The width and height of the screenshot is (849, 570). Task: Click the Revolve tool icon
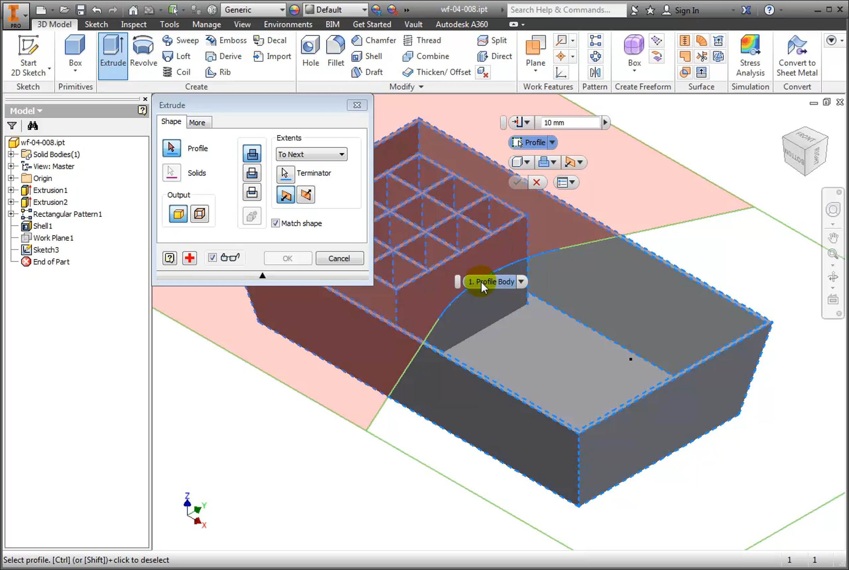tap(143, 46)
